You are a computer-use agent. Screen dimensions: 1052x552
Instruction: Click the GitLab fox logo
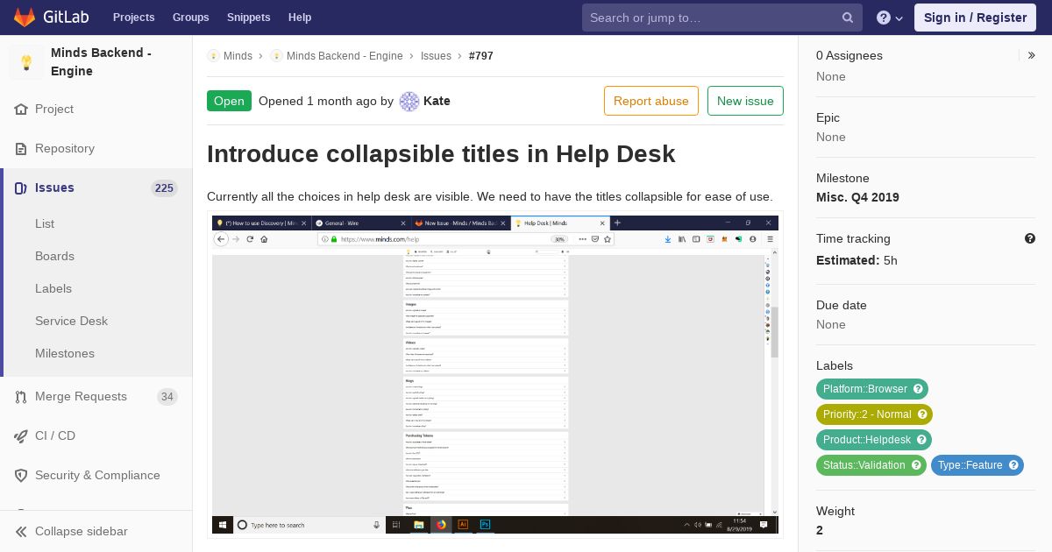(25, 18)
